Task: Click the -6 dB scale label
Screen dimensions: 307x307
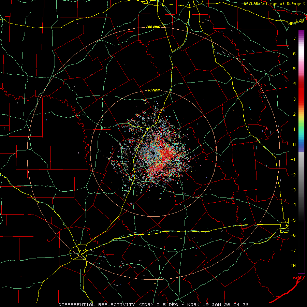Action: click(x=293, y=235)
